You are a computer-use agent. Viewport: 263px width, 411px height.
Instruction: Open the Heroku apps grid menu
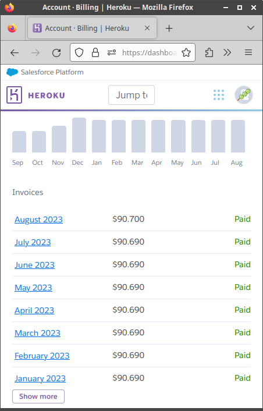click(219, 95)
